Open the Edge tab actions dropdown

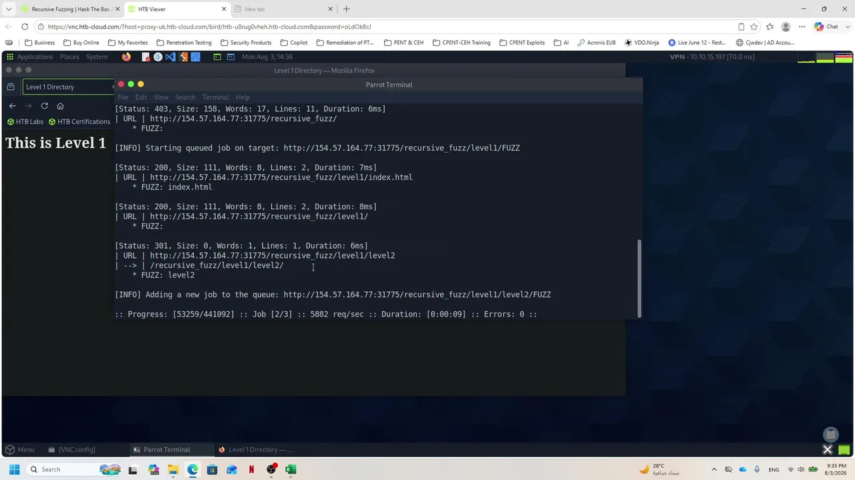(9, 9)
